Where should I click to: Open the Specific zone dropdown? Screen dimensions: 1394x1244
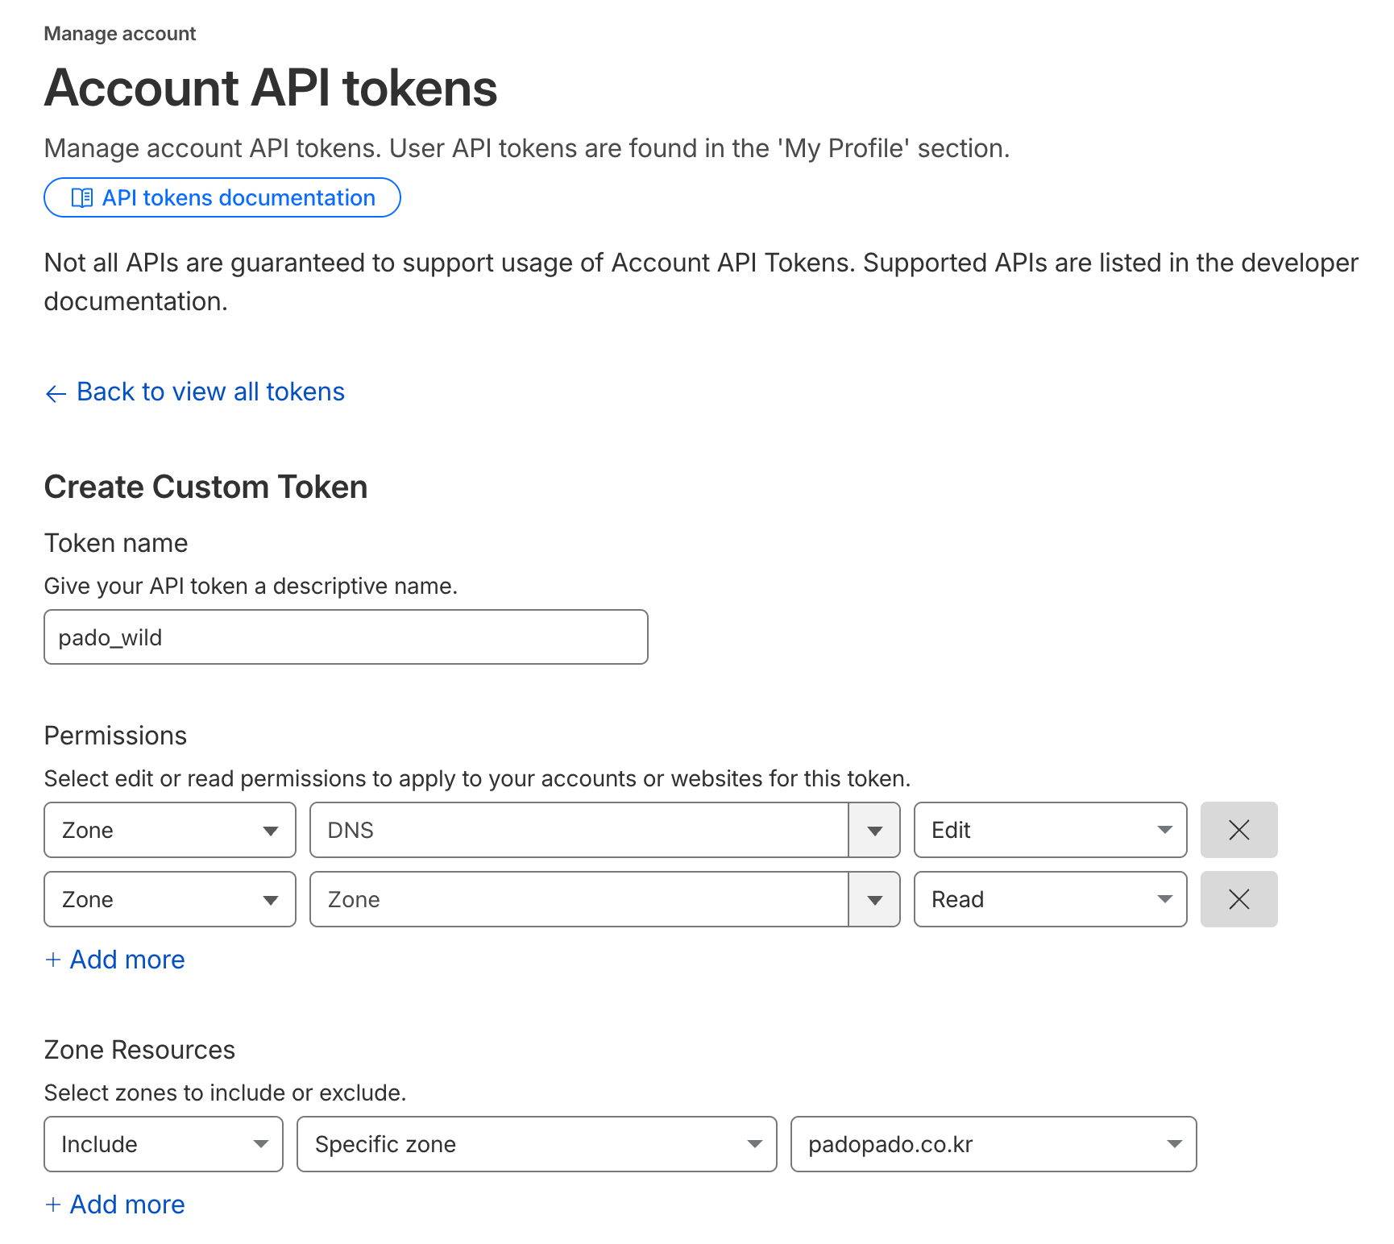click(x=537, y=1144)
